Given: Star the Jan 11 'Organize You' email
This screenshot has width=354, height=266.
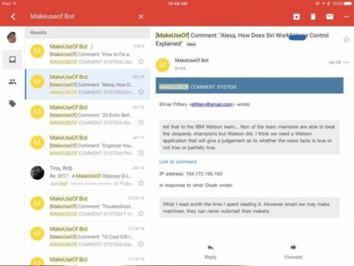Looking at the screenshot, I should coord(141,153).
